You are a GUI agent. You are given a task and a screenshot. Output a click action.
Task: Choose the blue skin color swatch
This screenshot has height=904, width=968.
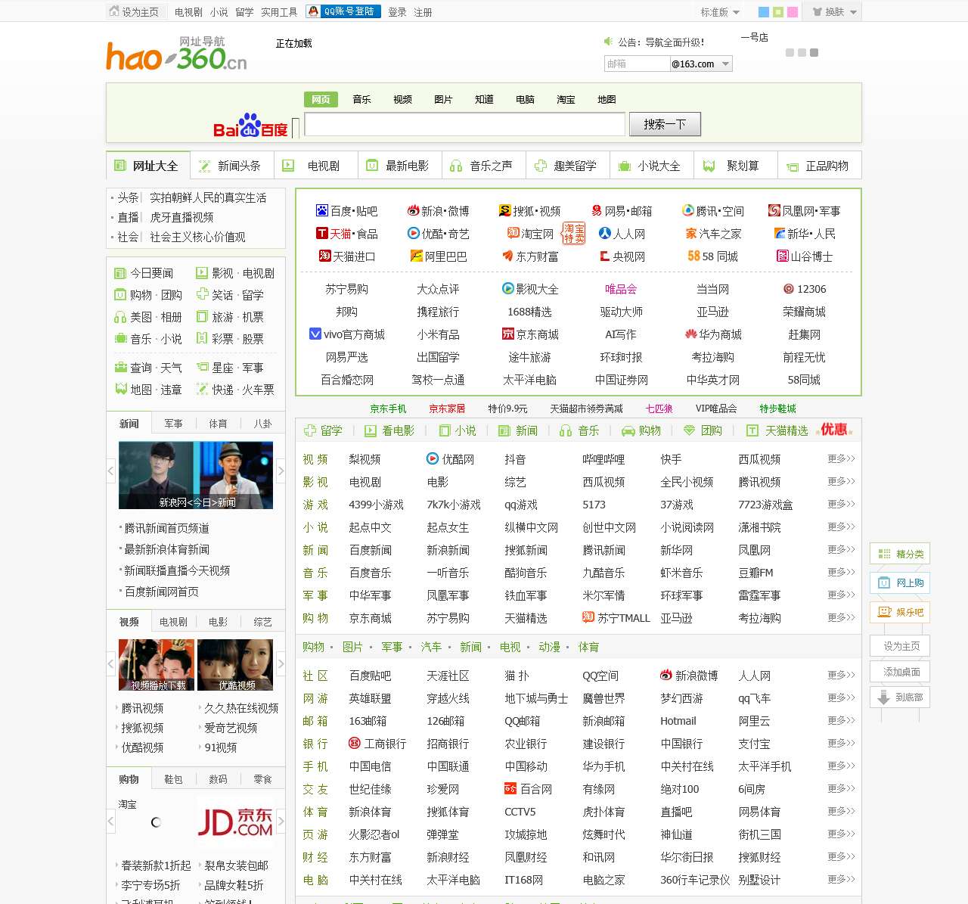point(764,12)
